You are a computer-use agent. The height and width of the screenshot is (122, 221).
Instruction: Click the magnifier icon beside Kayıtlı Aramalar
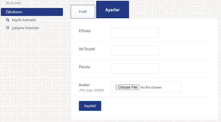click(8, 20)
